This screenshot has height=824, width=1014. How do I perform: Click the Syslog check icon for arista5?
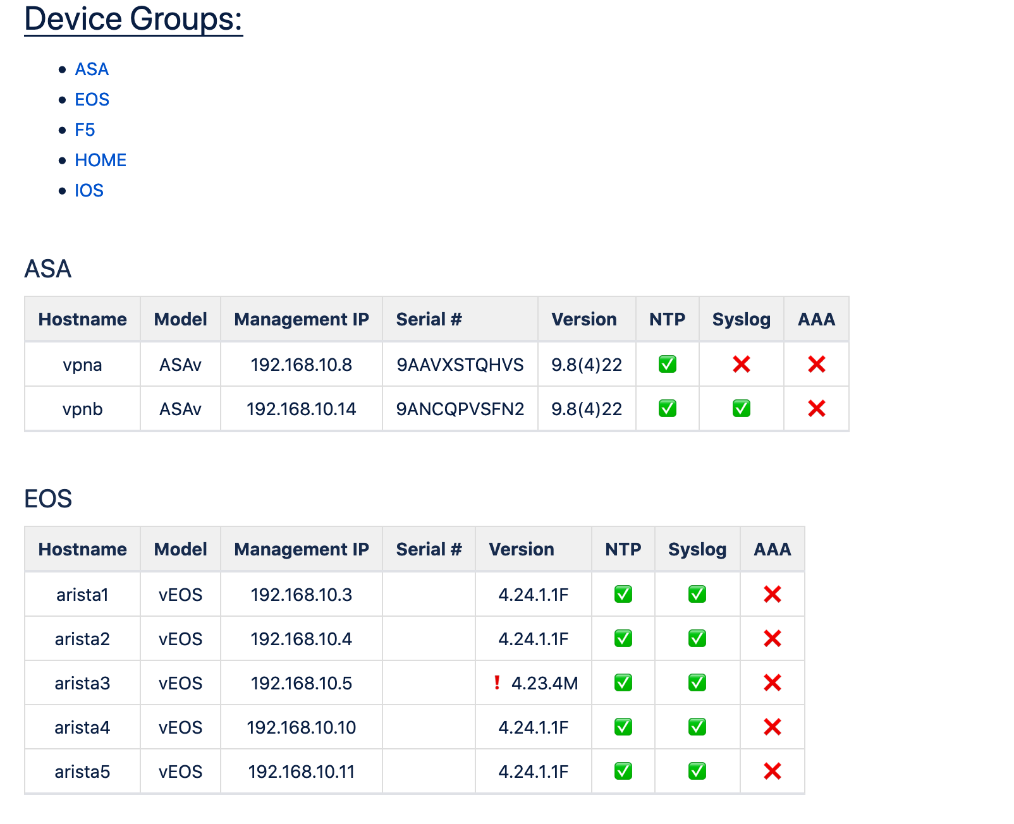click(697, 771)
